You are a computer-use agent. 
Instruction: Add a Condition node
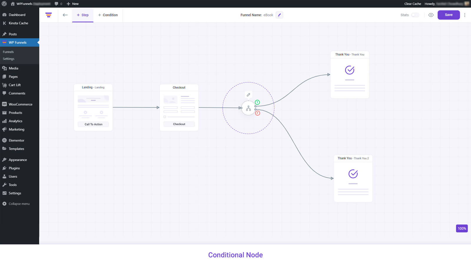108,15
